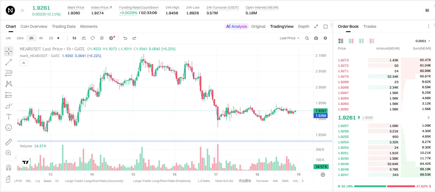The width and height of the screenshot is (435, 192).
Task: Toggle the square layout icon near Depth
Action: coord(326,26)
